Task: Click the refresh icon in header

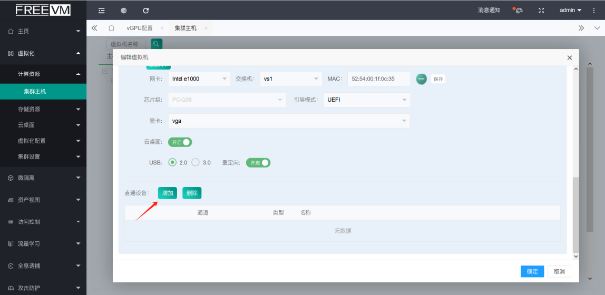Action: [x=146, y=11]
